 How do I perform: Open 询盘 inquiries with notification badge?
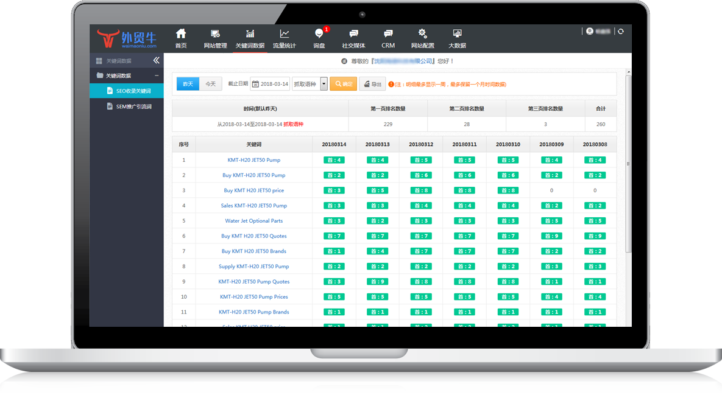pos(319,38)
